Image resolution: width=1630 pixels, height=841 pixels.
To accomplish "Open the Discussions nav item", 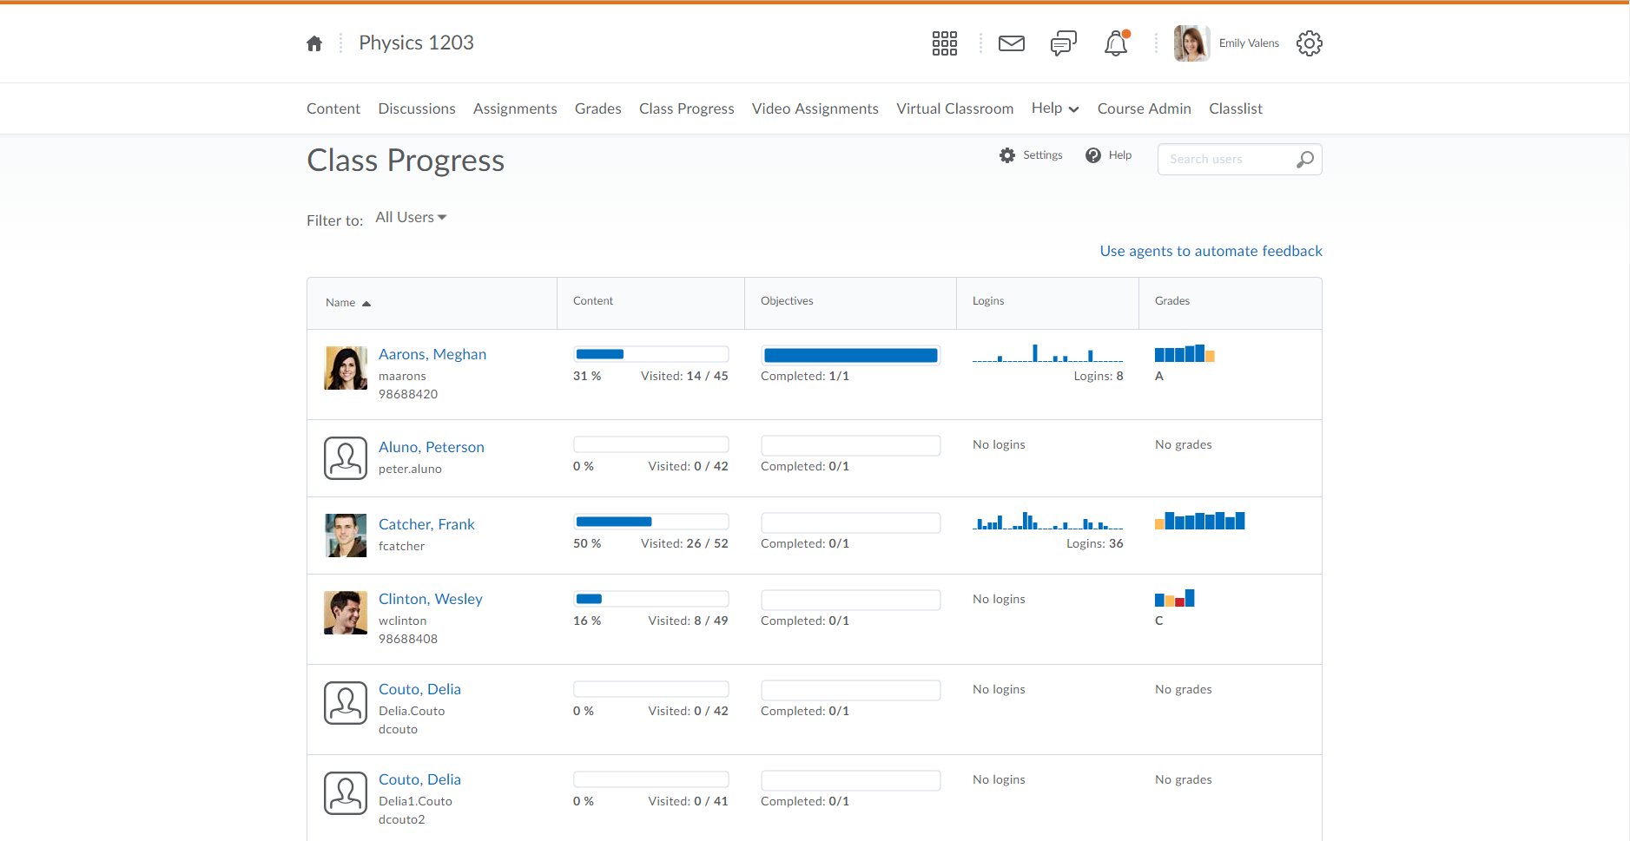I will [x=417, y=108].
